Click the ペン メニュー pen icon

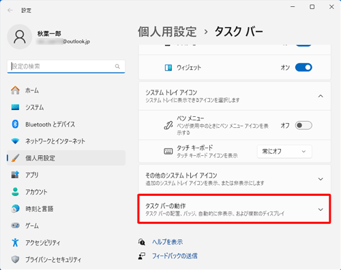click(x=168, y=125)
